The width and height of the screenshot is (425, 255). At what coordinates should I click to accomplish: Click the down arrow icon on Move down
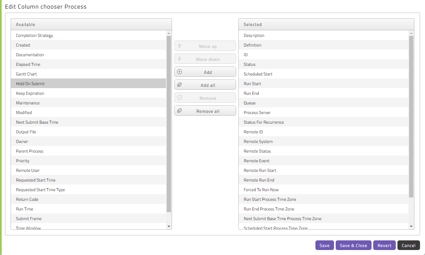coord(180,59)
